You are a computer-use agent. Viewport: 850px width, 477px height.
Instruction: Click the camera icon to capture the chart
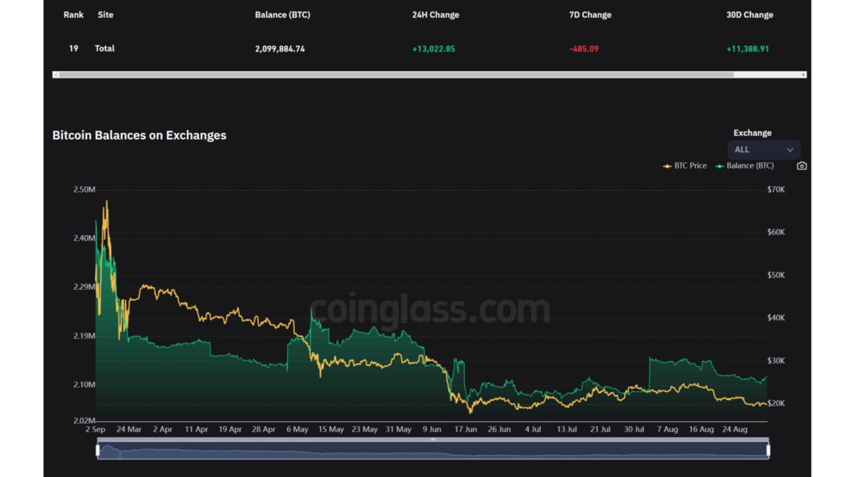pyautogui.click(x=801, y=166)
